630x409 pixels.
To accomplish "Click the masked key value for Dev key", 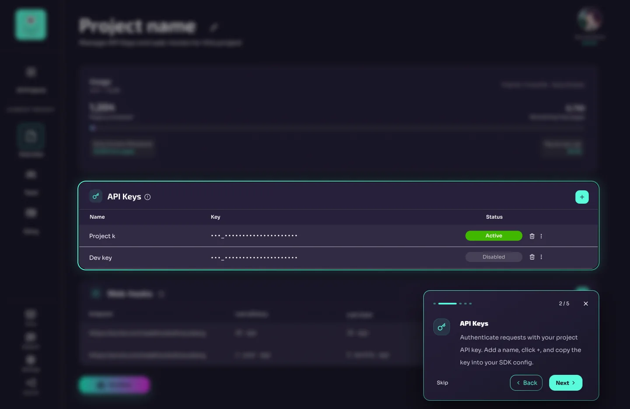I will (x=254, y=258).
